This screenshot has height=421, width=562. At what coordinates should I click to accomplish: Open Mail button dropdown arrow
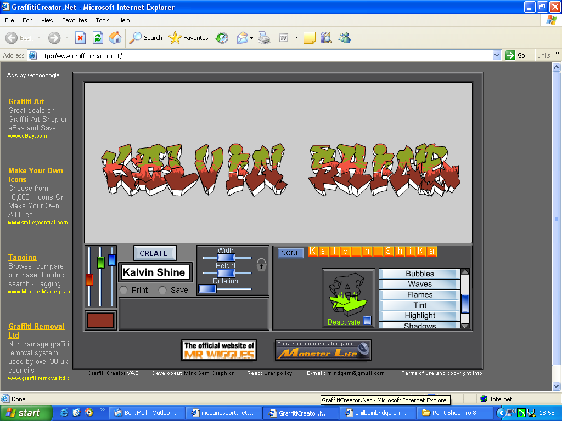[x=251, y=38]
